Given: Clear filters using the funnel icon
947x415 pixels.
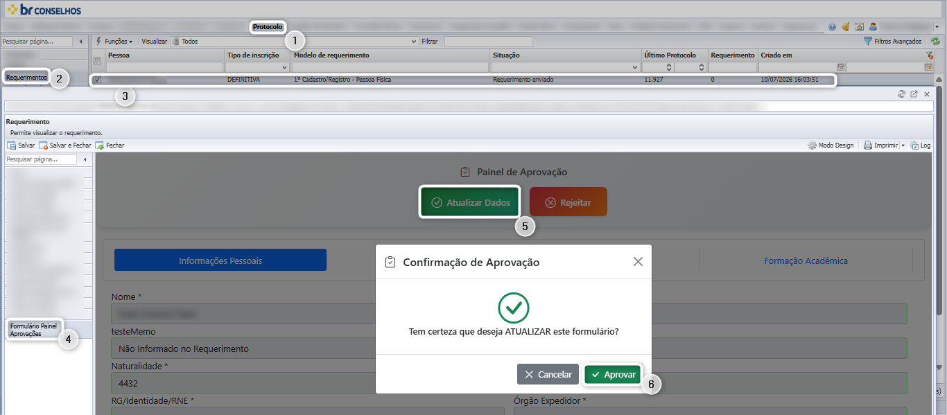Looking at the screenshot, I should [929, 55].
